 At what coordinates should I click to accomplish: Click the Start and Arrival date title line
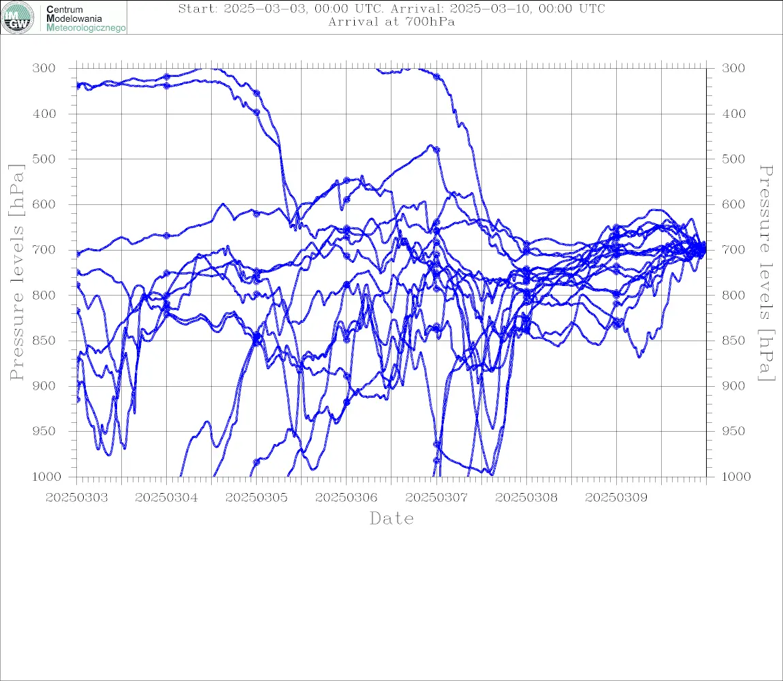391,9
